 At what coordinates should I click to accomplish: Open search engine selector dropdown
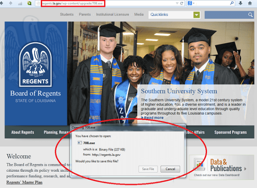(191, 3)
